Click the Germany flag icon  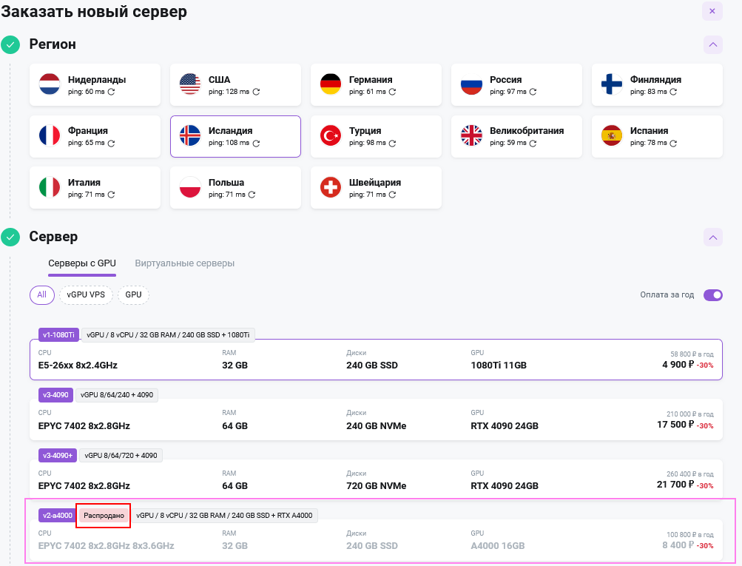coord(330,84)
